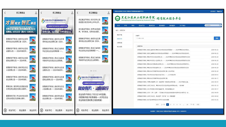
Task: Open 学生 in the blue website navigation bar
Action: [126, 25]
